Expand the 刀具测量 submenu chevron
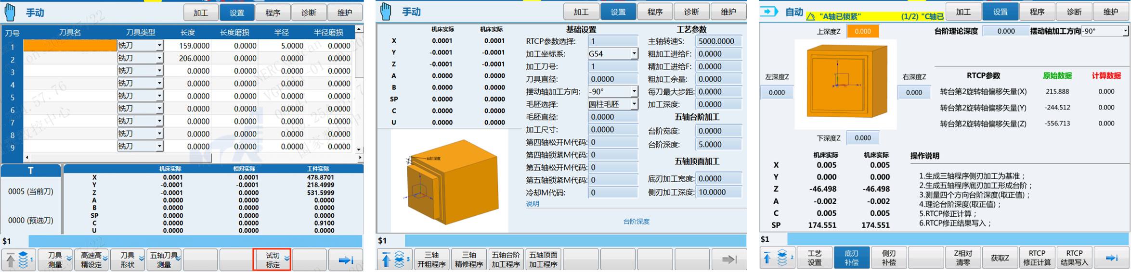Image resolution: width=1131 pixels, height=272 pixels. point(69,259)
